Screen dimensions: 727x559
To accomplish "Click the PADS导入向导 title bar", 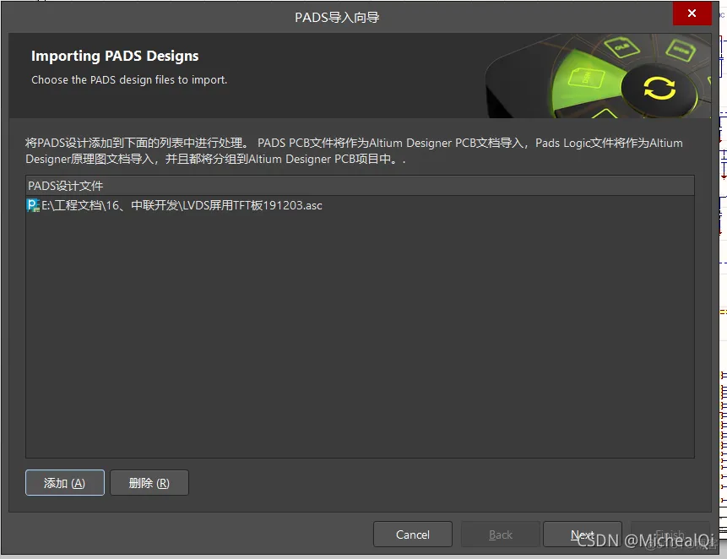I will point(337,17).
